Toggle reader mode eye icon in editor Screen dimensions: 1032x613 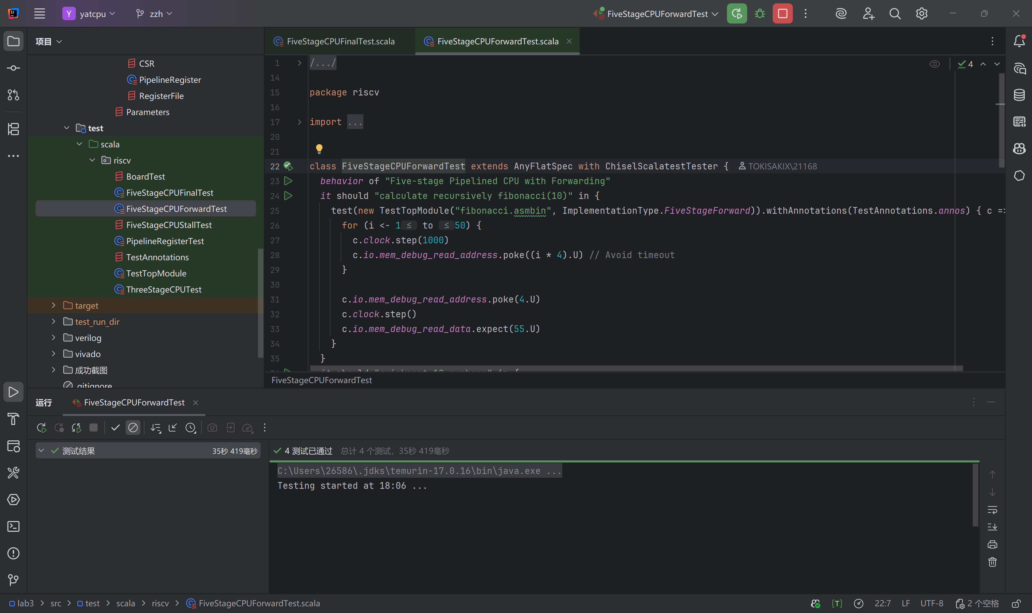934,64
